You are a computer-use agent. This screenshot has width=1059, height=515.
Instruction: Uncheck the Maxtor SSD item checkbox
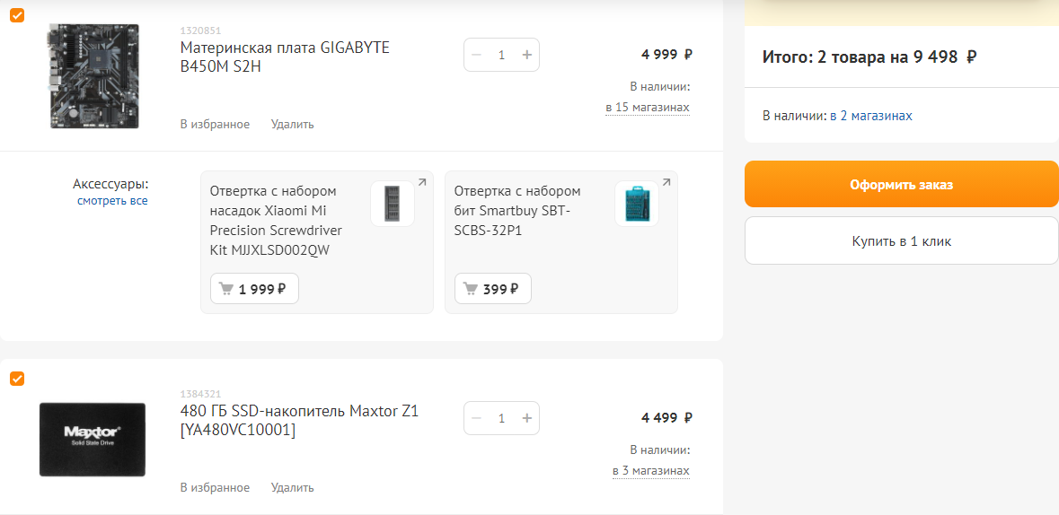pos(17,379)
